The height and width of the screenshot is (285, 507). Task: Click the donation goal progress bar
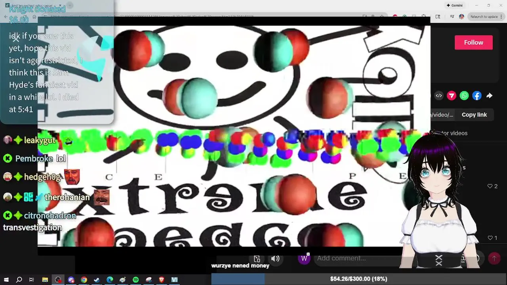click(x=359, y=279)
